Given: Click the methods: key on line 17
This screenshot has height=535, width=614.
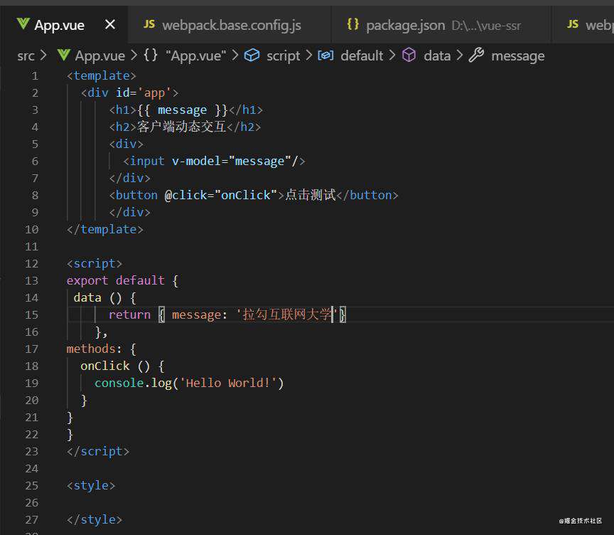Looking at the screenshot, I should (94, 349).
